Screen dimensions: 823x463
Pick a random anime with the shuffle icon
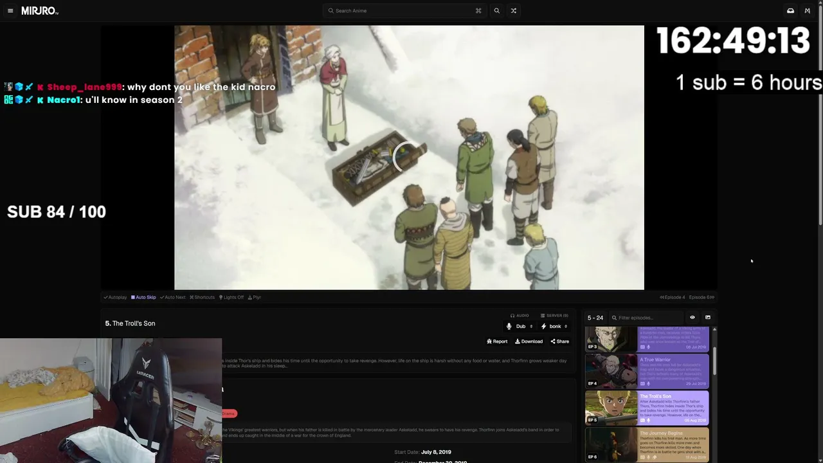pos(513,11)
